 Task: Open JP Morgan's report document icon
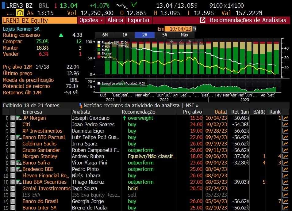13,118
